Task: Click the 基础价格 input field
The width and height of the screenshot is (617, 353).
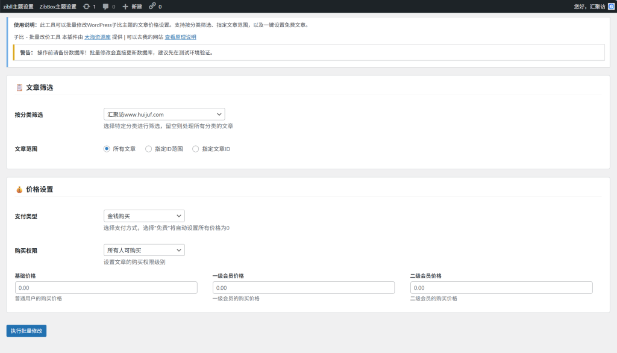Action: pyautogui.click(x=105, y=288)
